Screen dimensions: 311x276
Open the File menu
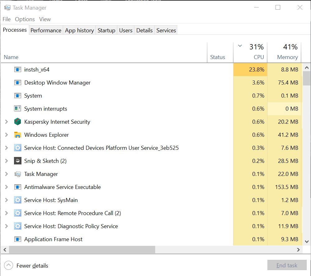click(7, 19)
